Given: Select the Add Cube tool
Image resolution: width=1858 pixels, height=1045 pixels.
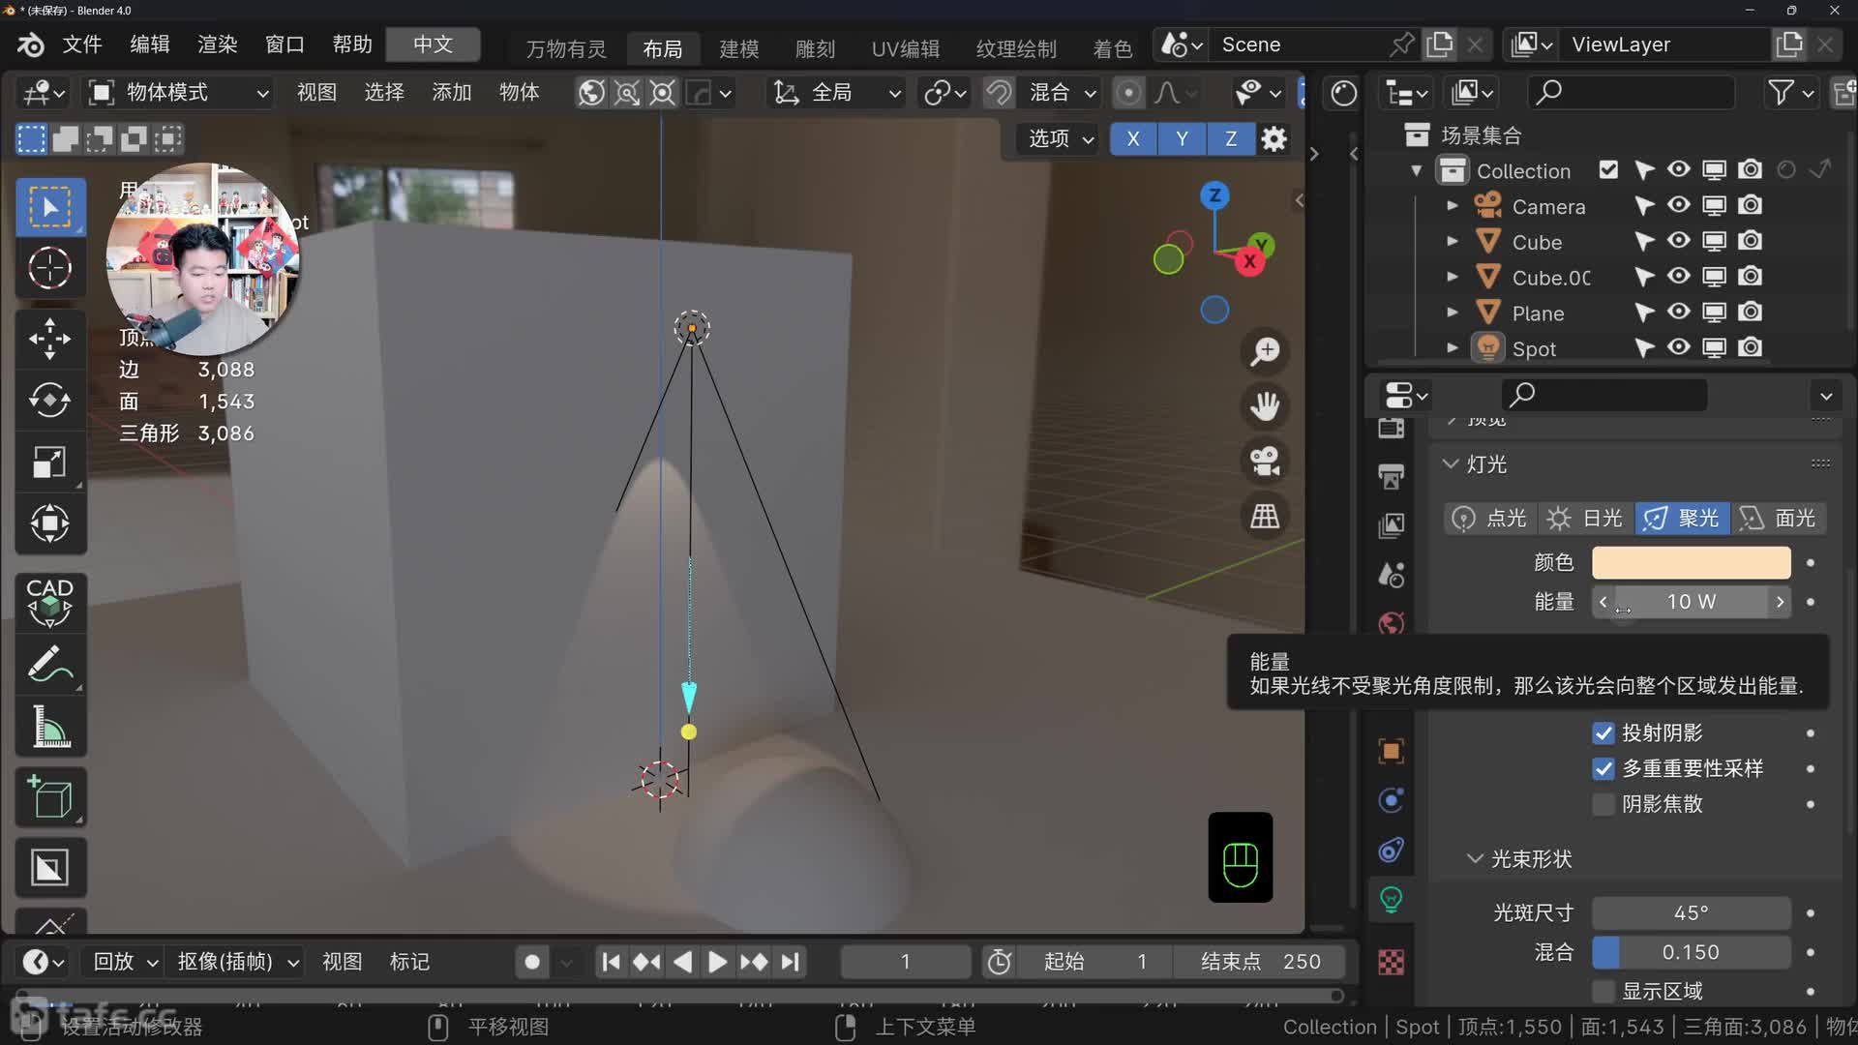Looking at the screenshot, I should [49, 797].
